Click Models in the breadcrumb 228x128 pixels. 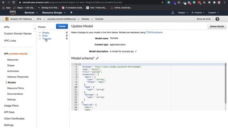pos(85,19)
